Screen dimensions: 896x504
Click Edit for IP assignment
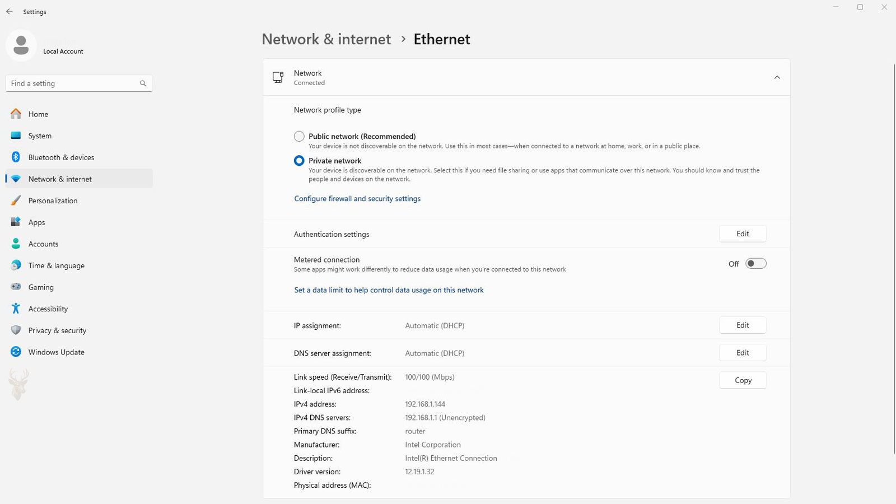pyautogui.click(x=743, y=325)
